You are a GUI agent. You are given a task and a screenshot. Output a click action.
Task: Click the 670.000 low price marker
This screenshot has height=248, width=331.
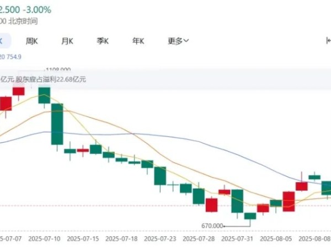[x=212, y=226]
